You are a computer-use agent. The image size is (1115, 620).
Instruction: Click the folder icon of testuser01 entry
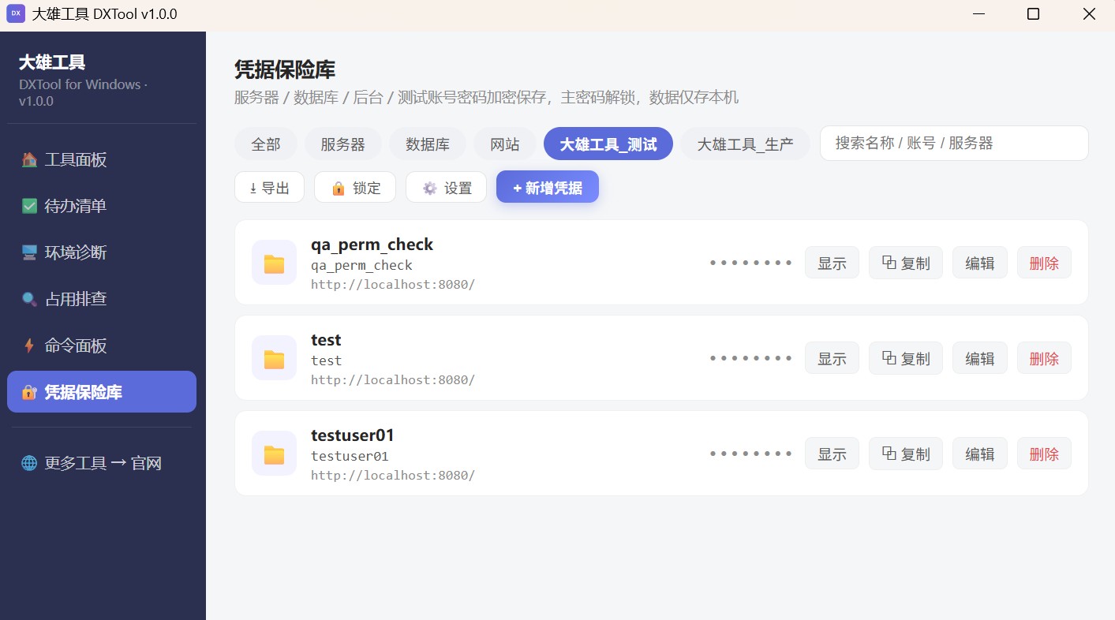(274, 454)
